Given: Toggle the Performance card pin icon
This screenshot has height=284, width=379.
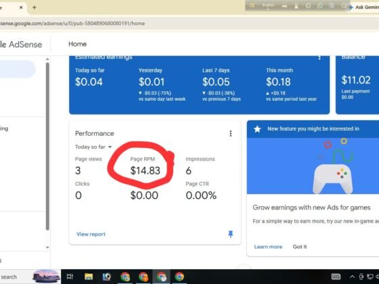Looking at the screenshot, I should 231,234.
